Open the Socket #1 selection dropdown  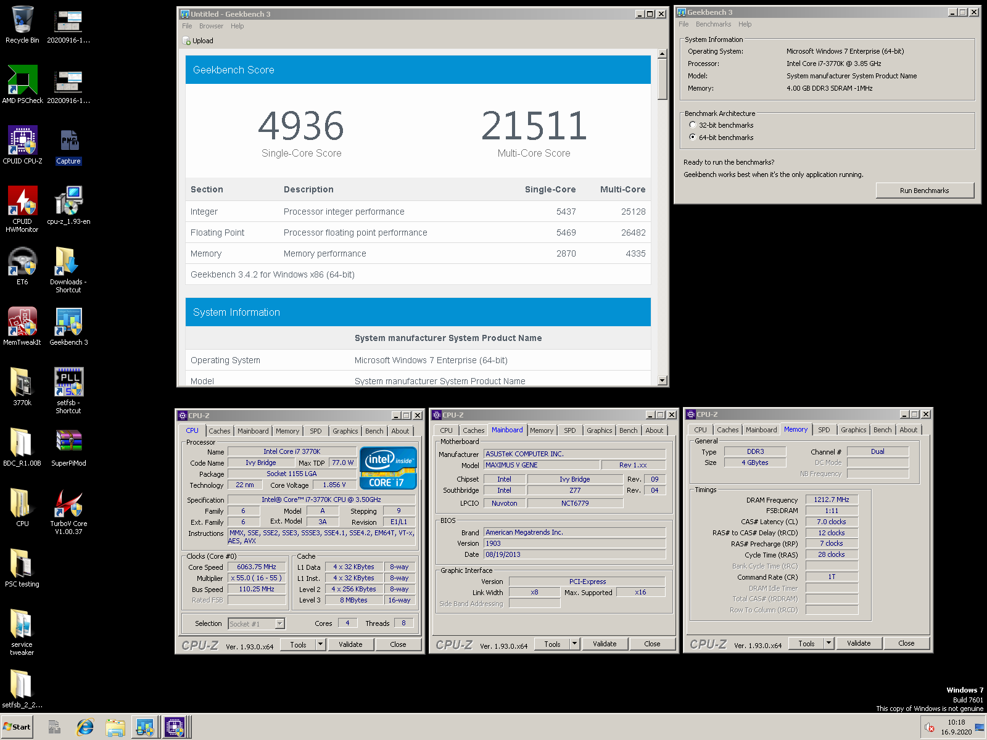click(279, 624)
